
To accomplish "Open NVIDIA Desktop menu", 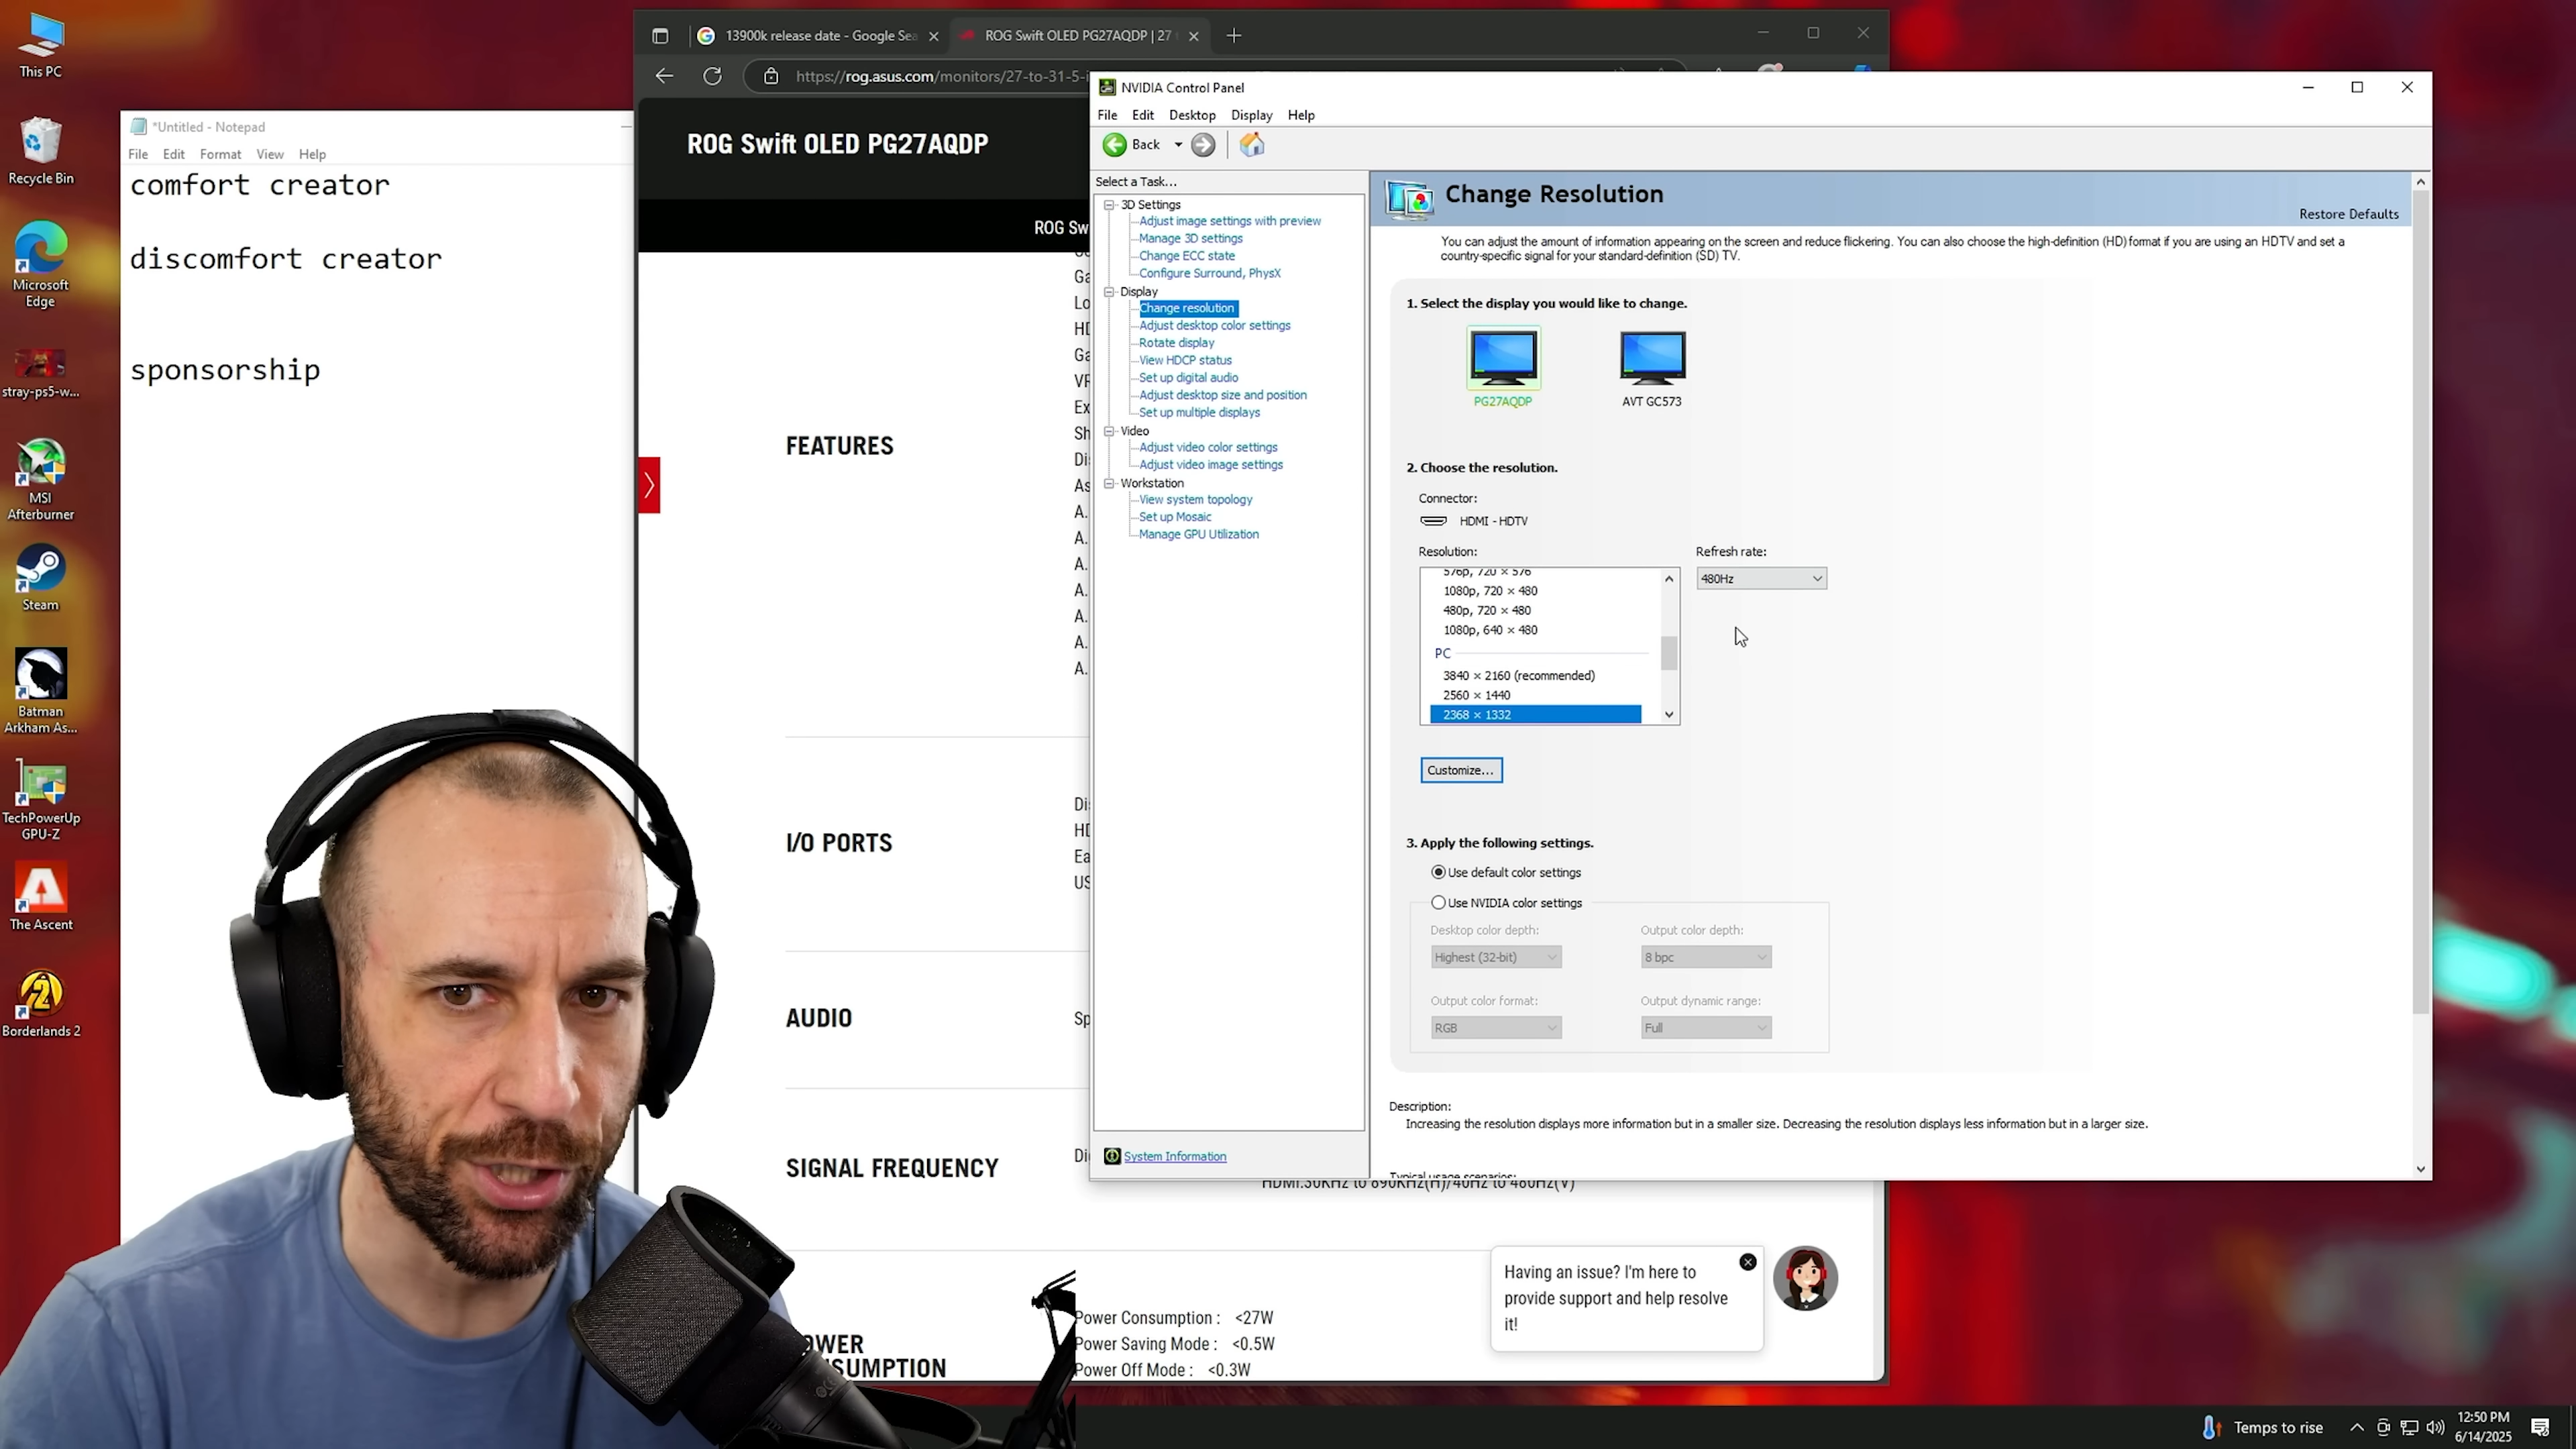I will pos(1192,115).
